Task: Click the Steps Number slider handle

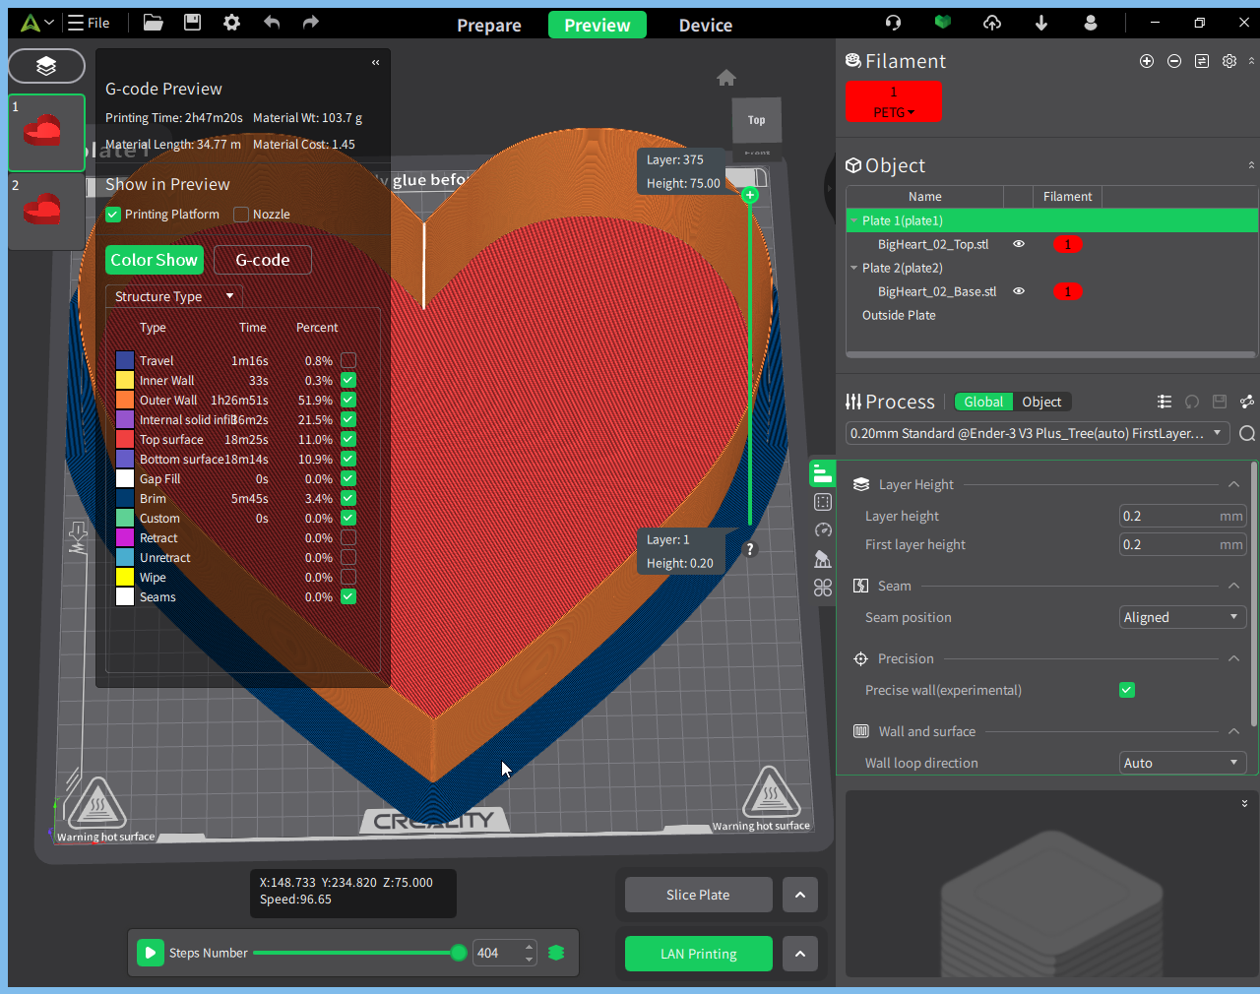Action: coord(459,953)
